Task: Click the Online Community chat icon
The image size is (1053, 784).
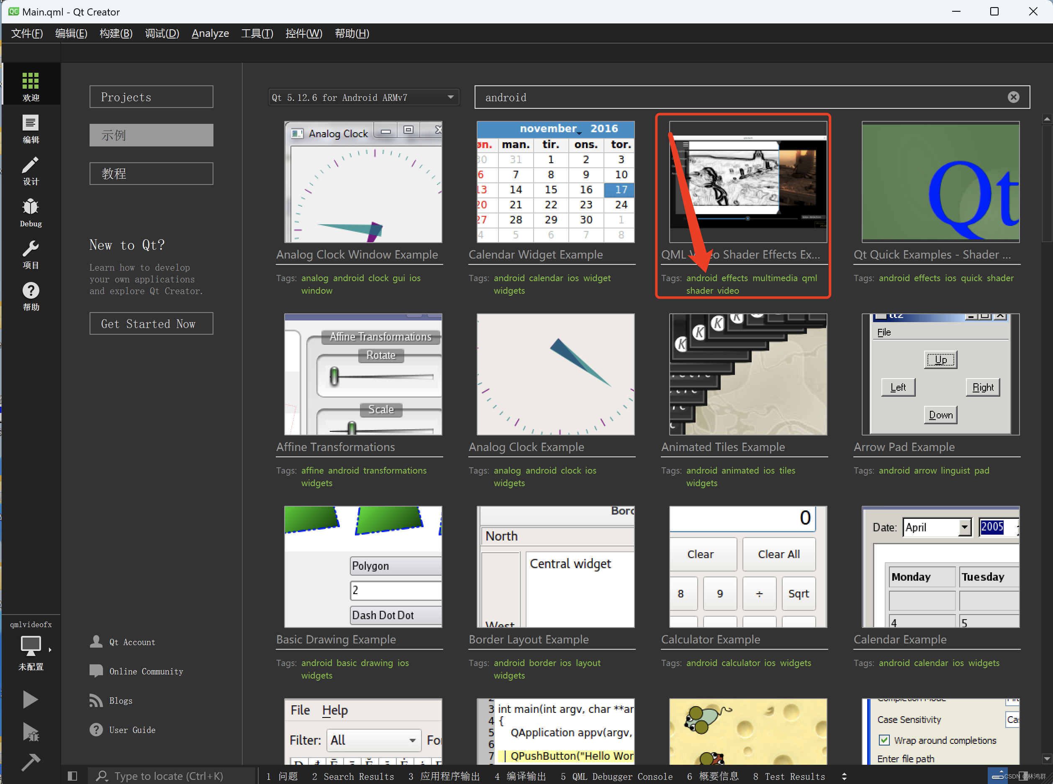Action: point(96,671)
